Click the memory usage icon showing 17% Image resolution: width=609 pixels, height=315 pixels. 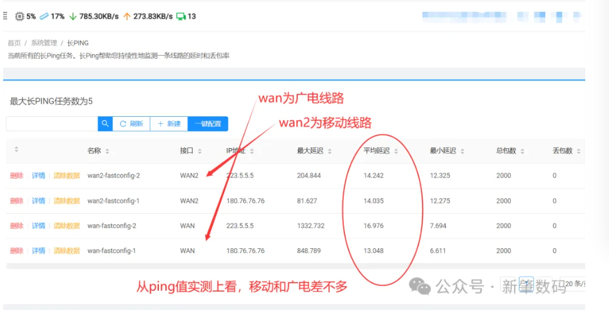(x=44, y=16)
